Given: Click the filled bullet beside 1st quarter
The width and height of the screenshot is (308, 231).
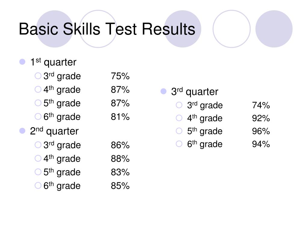Looking at the screenshot, I should coord(22,62).
